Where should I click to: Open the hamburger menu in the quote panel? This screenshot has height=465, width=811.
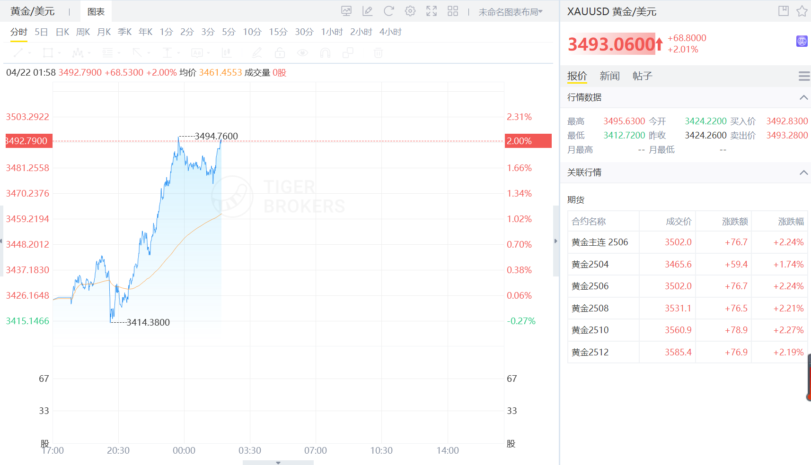pyautogui.click(x=803, y=76)
